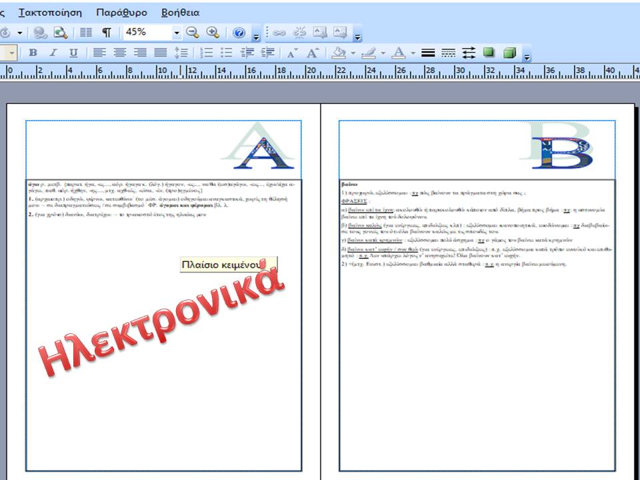This screenshot has width=640, height=480.
Task: Expand the Fill Color dropdown arrow
Action: tap(353, 53)
